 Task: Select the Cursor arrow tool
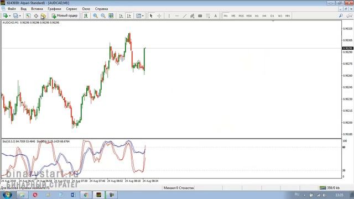click(x=151, y=16)
